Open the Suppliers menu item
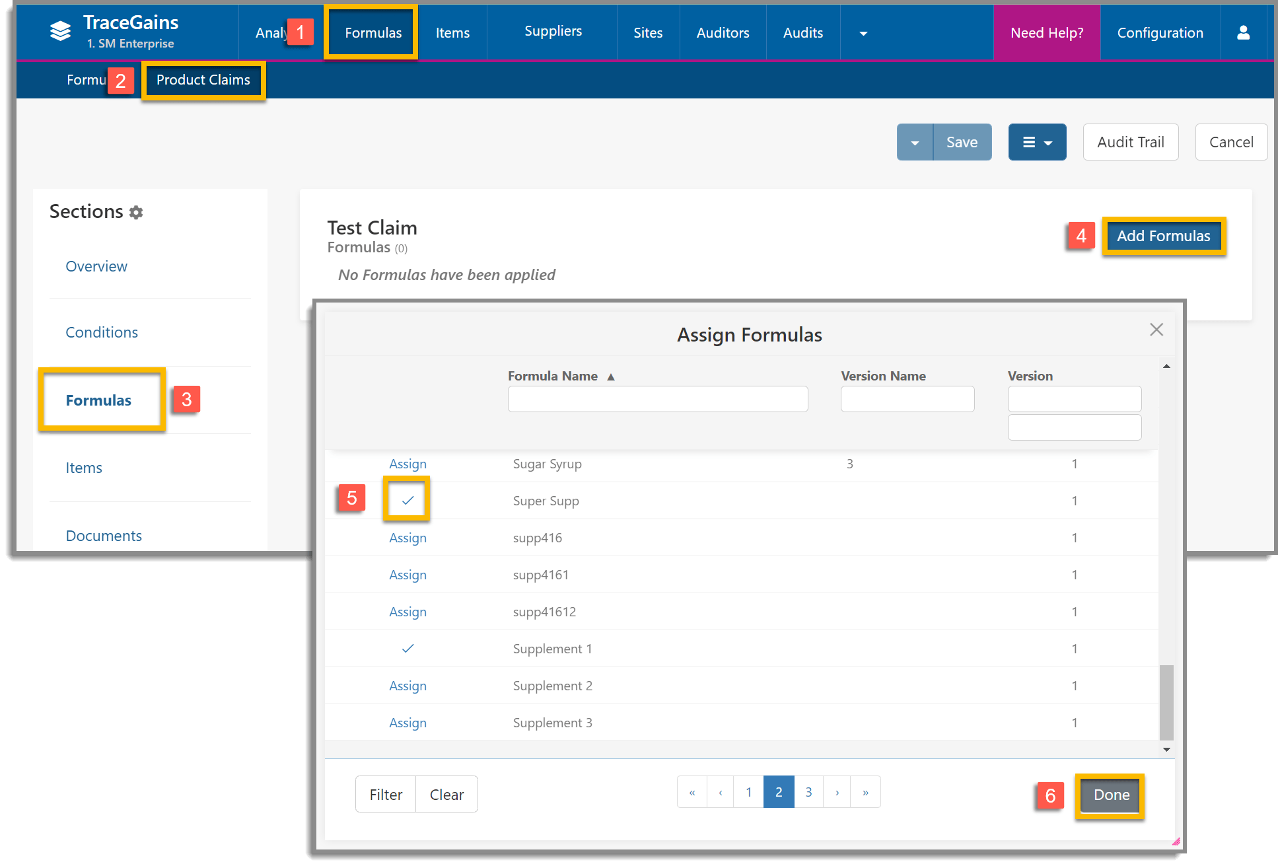Viewport: 1278px width, 866px height. (553, 31)
